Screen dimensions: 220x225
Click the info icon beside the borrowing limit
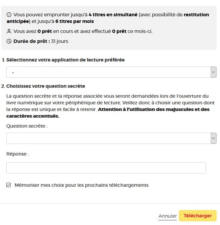click(x=9, y=15)
